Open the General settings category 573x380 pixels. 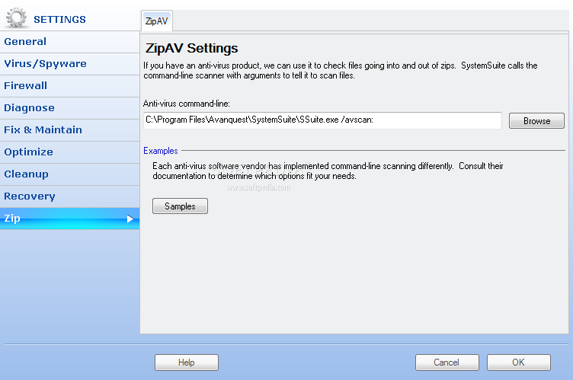[x=69, y=42]
